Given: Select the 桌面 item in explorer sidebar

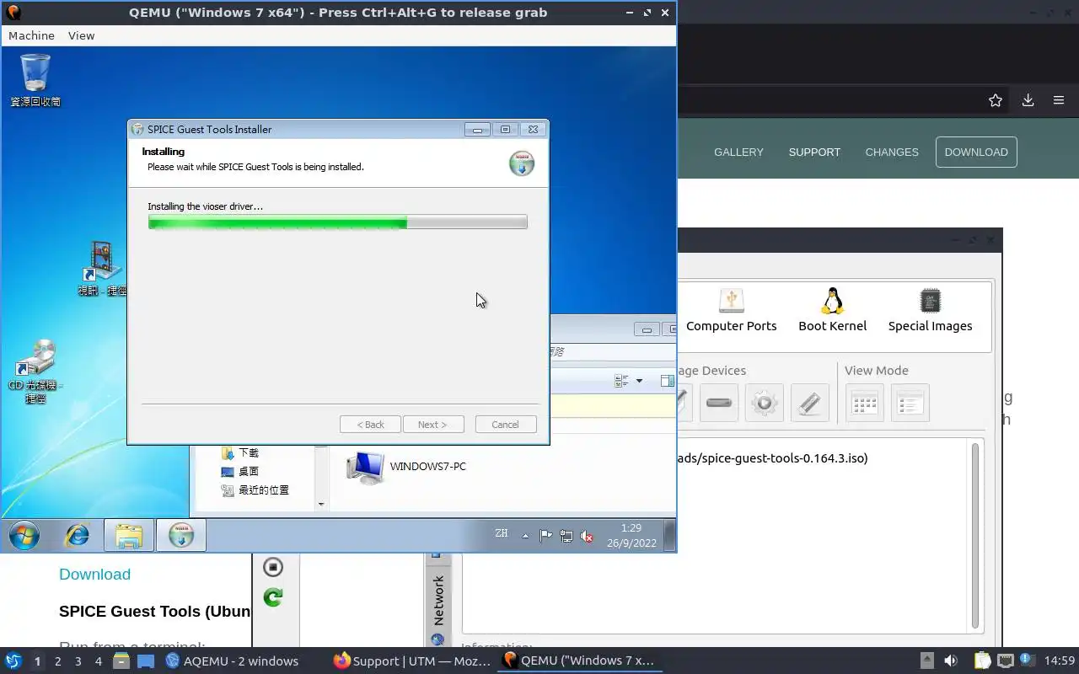Looking at the screenshot, I should pyautogui.click(x=239, y=472).
